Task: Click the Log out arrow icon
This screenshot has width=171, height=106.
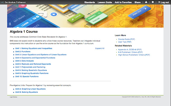Action: tap(159, 2)
